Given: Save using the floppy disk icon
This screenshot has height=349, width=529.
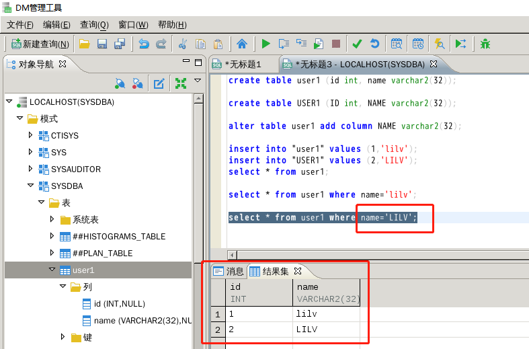Looking at the screenshot, I should click(x=102, y=44).
